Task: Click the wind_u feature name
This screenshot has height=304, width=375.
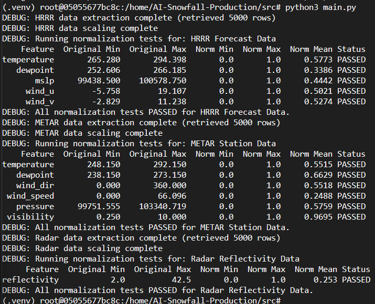Action: (40, 91)
